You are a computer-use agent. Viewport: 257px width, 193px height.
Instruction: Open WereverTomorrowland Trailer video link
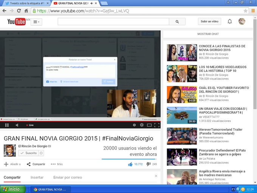[221, 131]
